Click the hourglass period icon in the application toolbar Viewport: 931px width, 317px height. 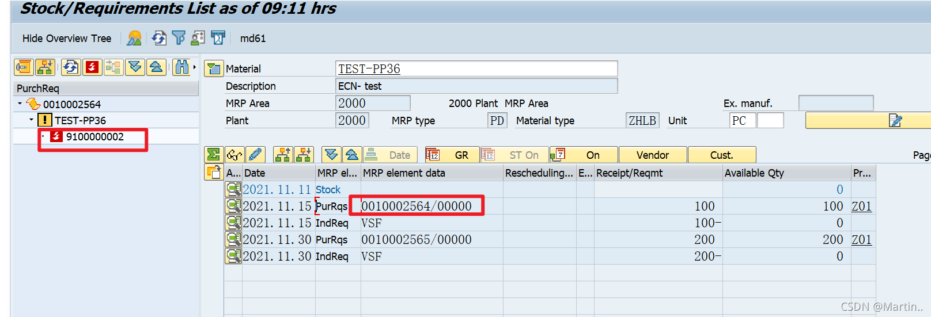pyautogui.click(x=218, y=39)
